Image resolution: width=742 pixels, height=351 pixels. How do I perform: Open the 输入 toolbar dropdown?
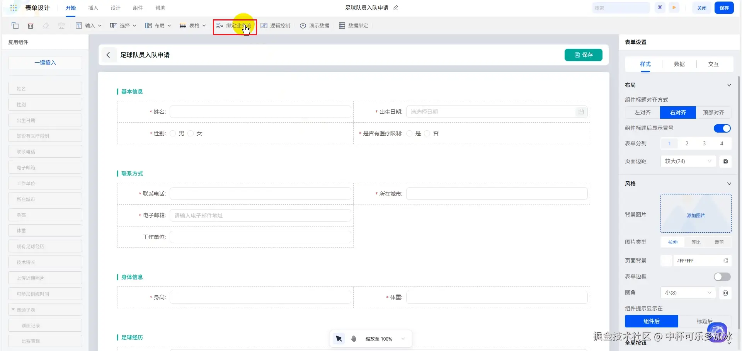pos(88,26)
